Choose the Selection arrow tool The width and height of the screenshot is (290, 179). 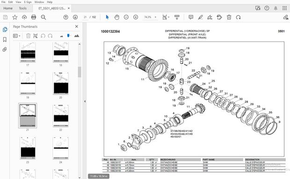(107, 17)
